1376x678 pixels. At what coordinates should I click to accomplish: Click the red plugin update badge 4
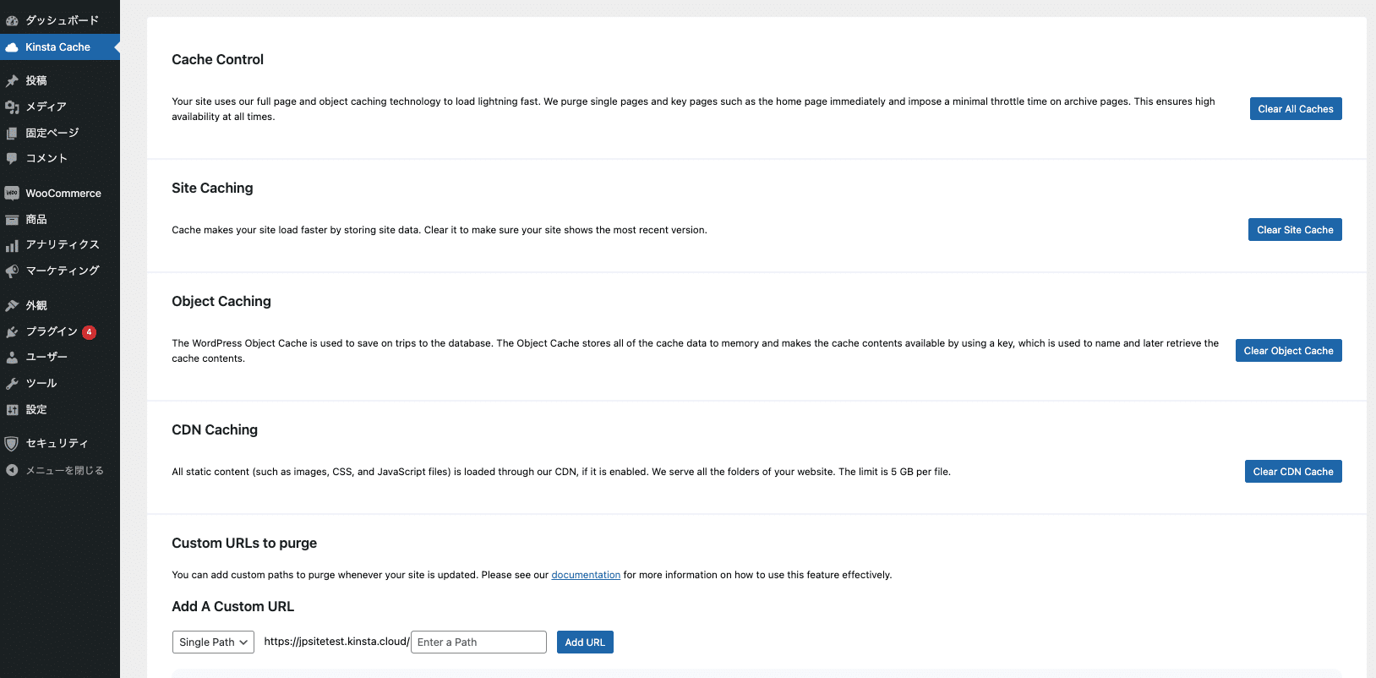tap(89, 332)
